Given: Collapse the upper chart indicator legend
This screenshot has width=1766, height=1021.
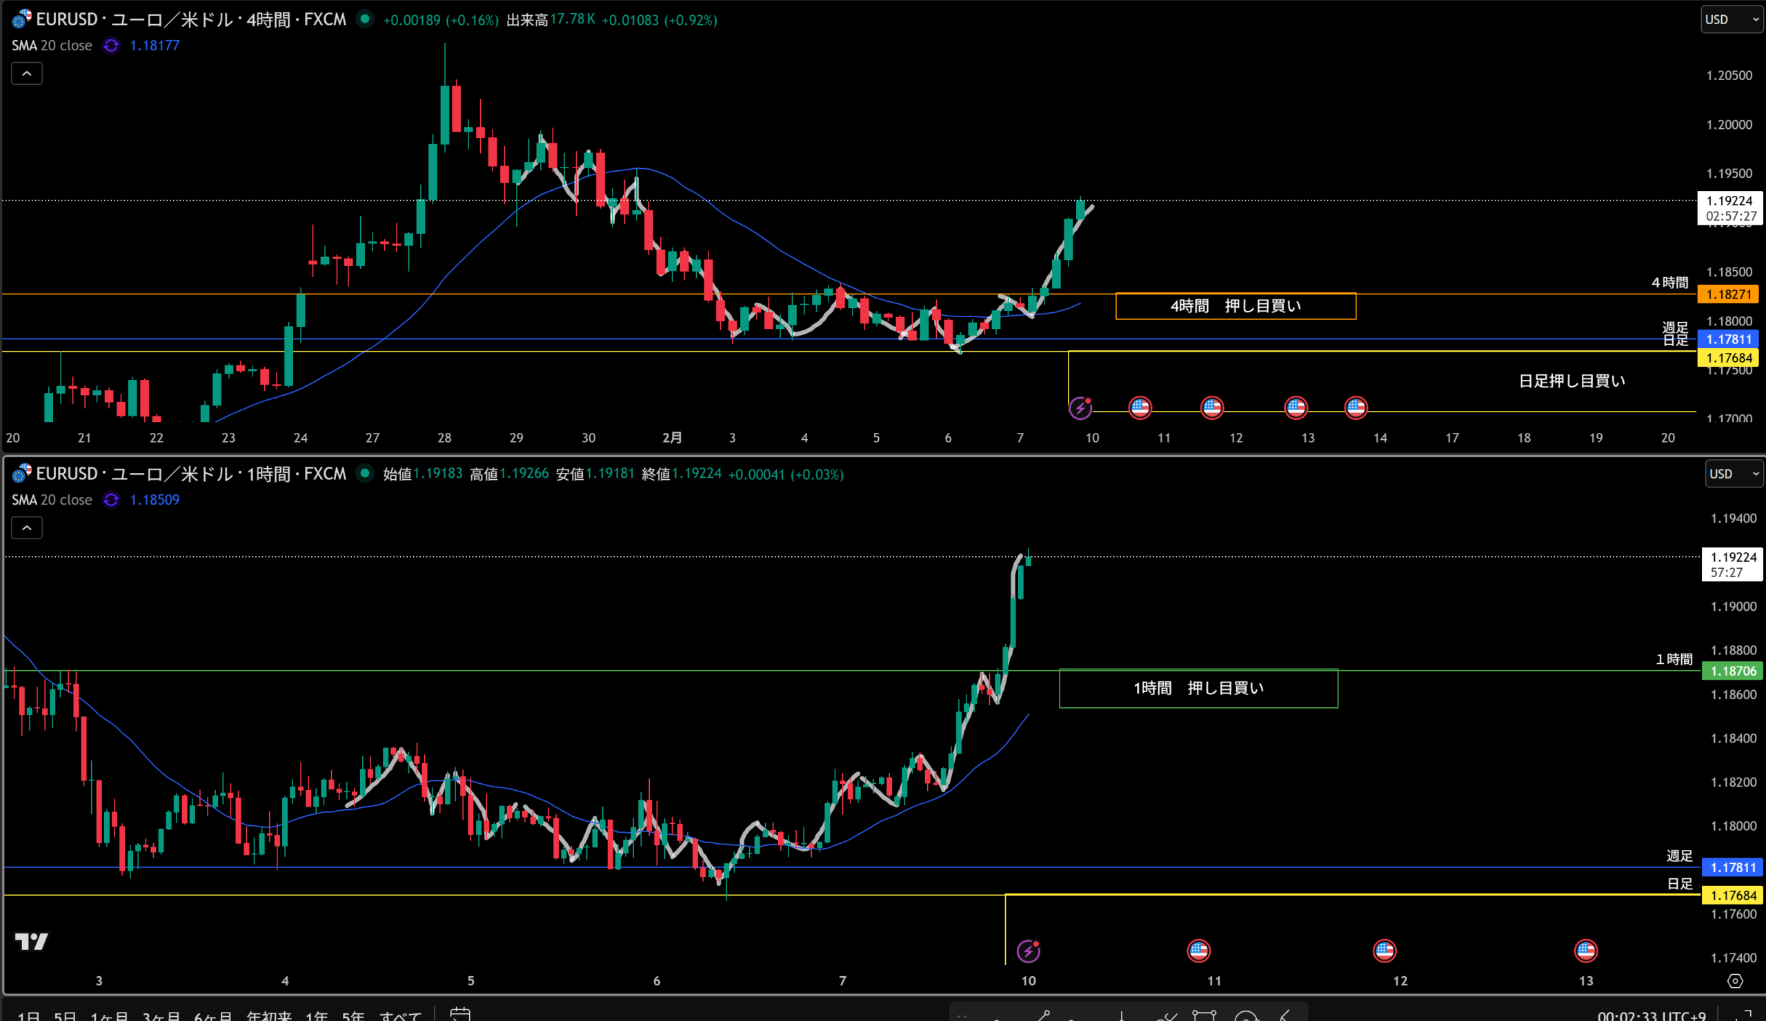Looking at the screenshot, I should pos(27,74).
